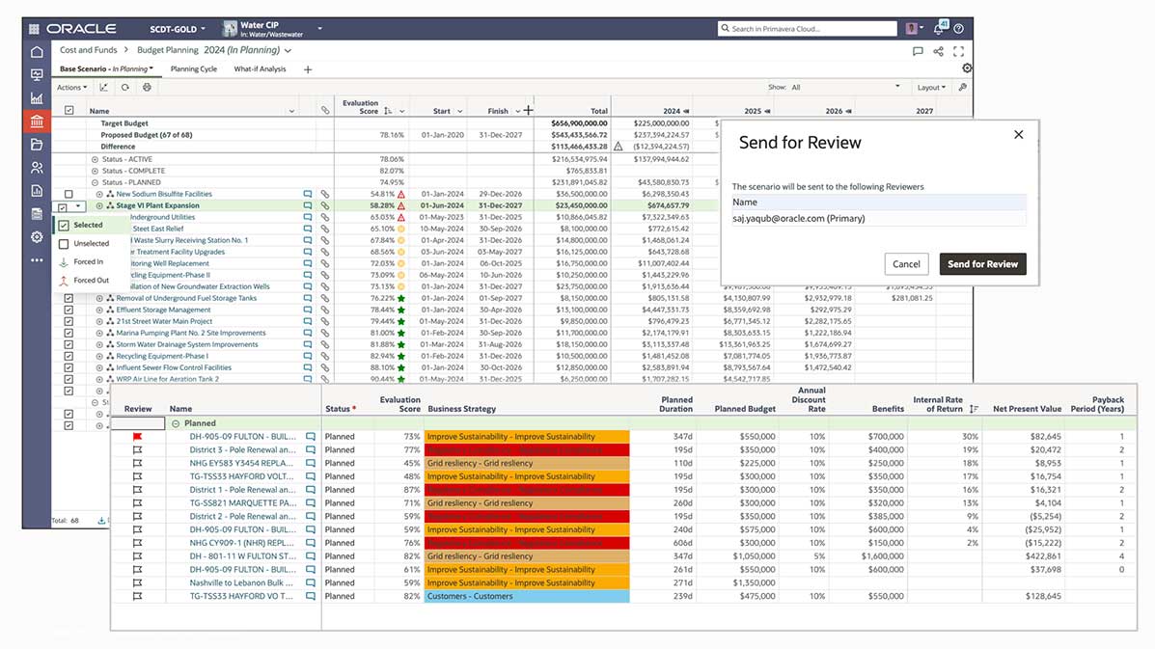Viewport: 1155px width, 649px height.
Task: Click the help question mark icon
Action: 958,29
